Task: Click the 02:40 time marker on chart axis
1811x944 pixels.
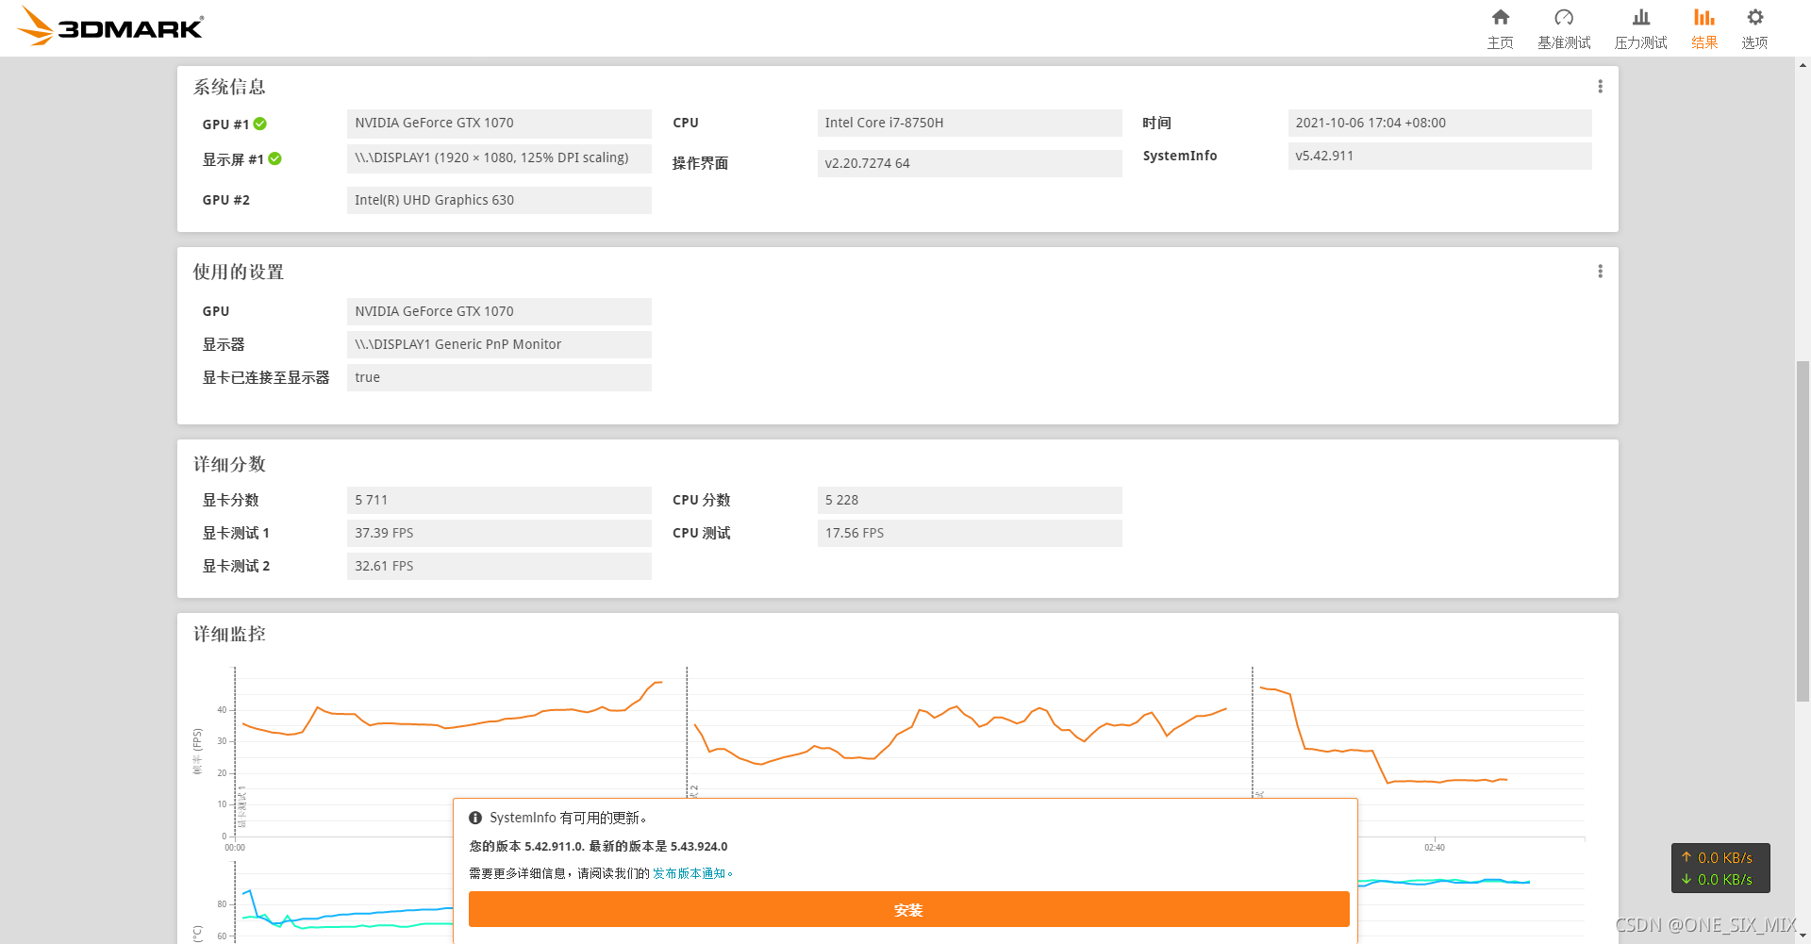Action: coord(1435,848)
